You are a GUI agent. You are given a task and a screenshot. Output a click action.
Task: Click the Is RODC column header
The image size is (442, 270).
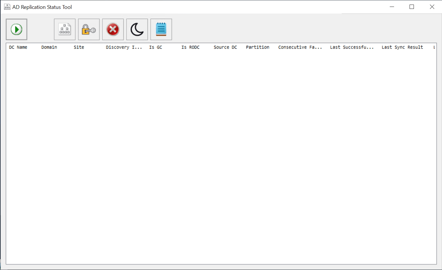190,47
